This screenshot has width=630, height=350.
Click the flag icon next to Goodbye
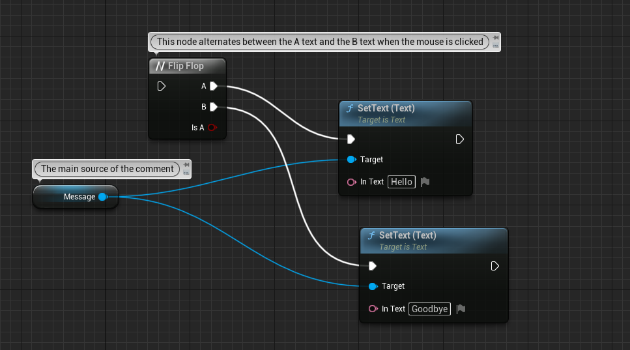coord(461,308)
